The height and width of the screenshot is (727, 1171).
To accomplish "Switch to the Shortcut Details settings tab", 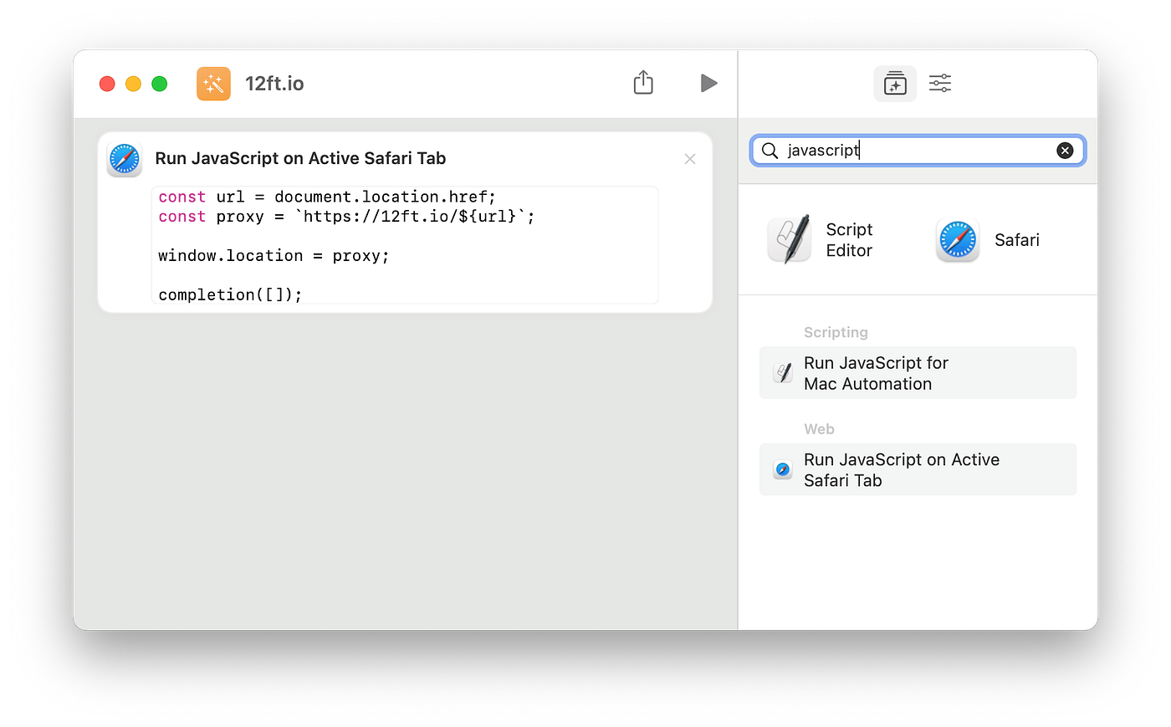I will (939, 83).
